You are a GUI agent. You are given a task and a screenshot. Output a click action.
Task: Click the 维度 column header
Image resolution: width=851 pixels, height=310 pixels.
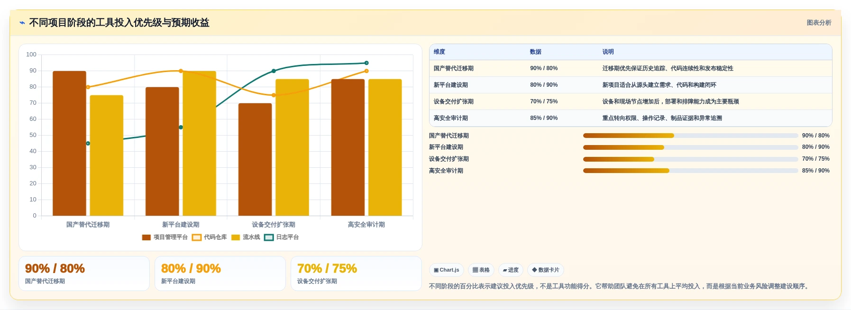pos(439,52)
